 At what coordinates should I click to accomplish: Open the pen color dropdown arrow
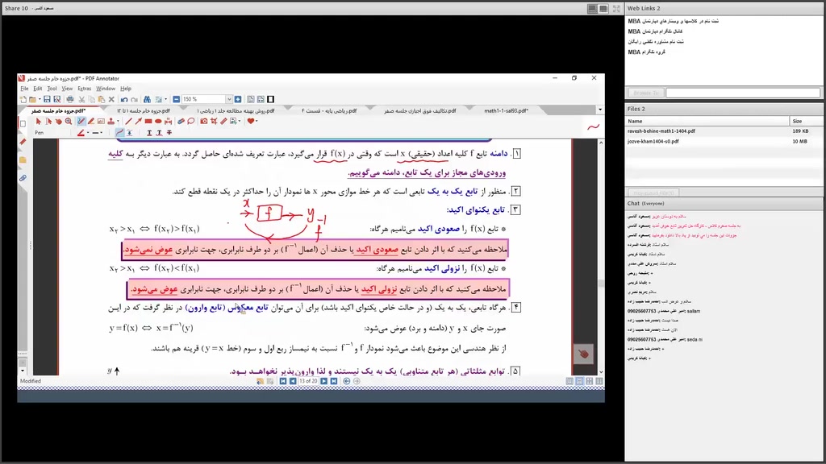click(88, 133)
